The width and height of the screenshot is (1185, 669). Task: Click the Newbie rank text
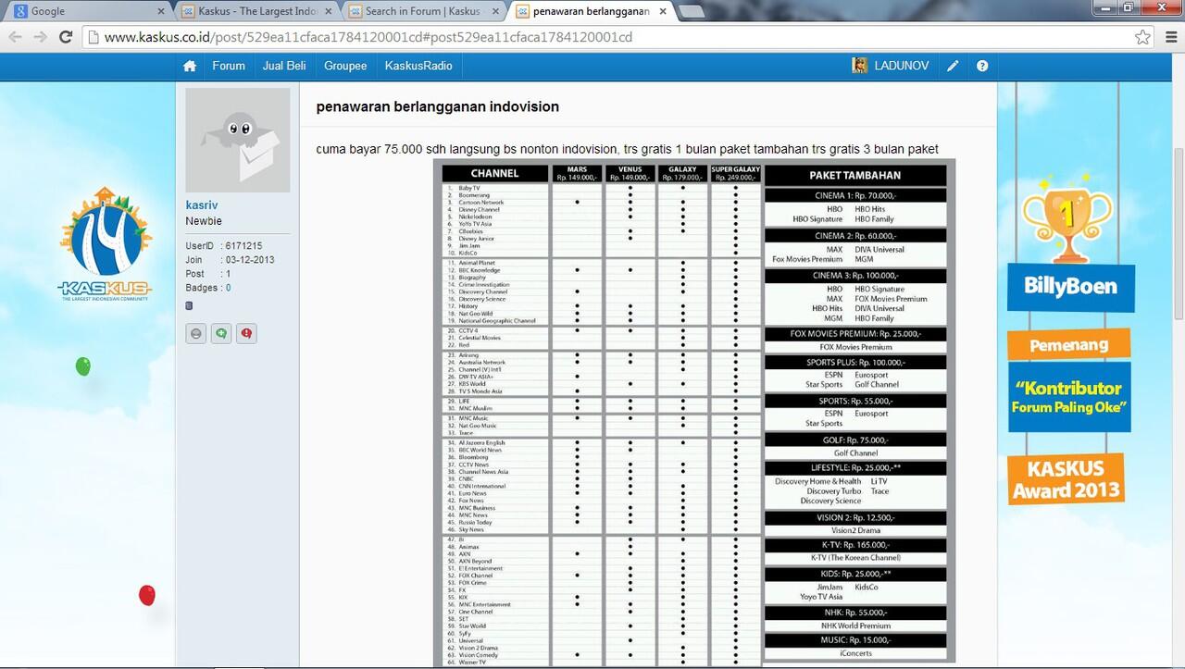204,221
